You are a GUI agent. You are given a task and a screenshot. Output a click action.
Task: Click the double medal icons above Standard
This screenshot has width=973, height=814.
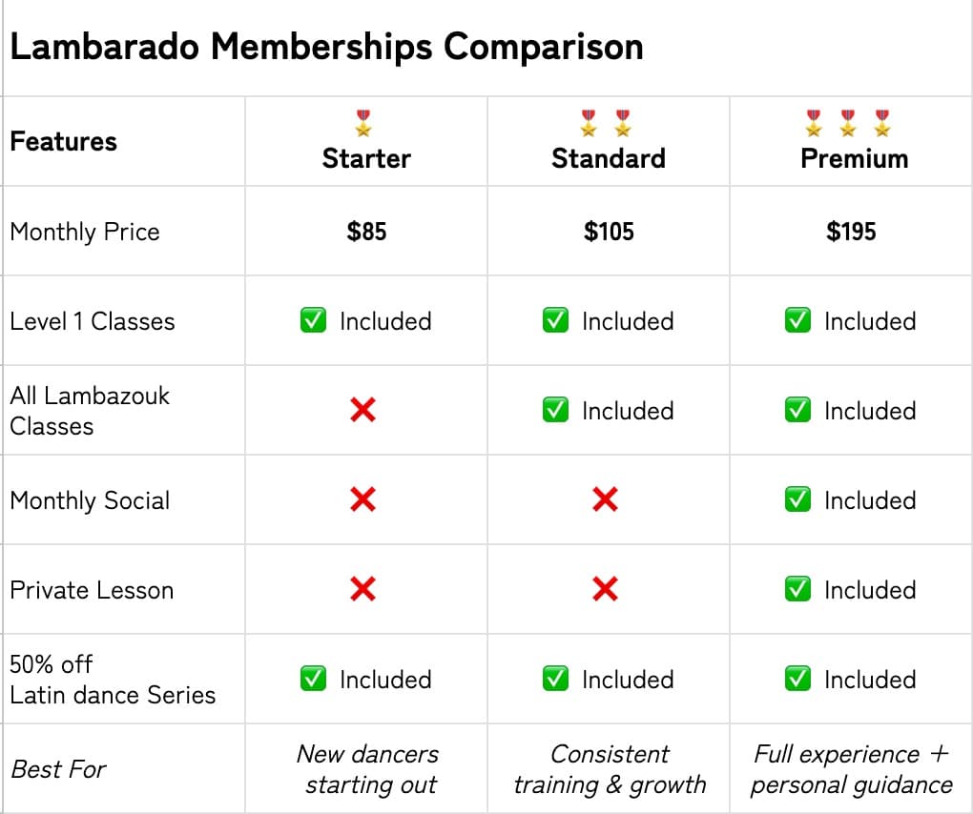pos(606,123)
